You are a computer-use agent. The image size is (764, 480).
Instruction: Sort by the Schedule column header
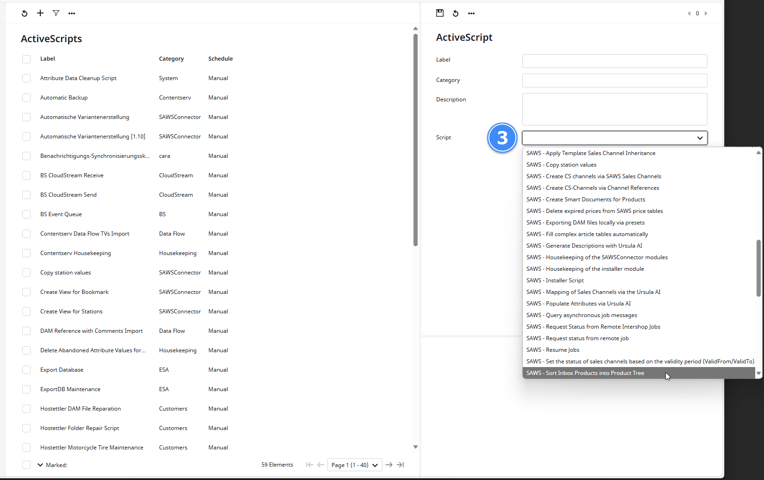coord(220,59)
